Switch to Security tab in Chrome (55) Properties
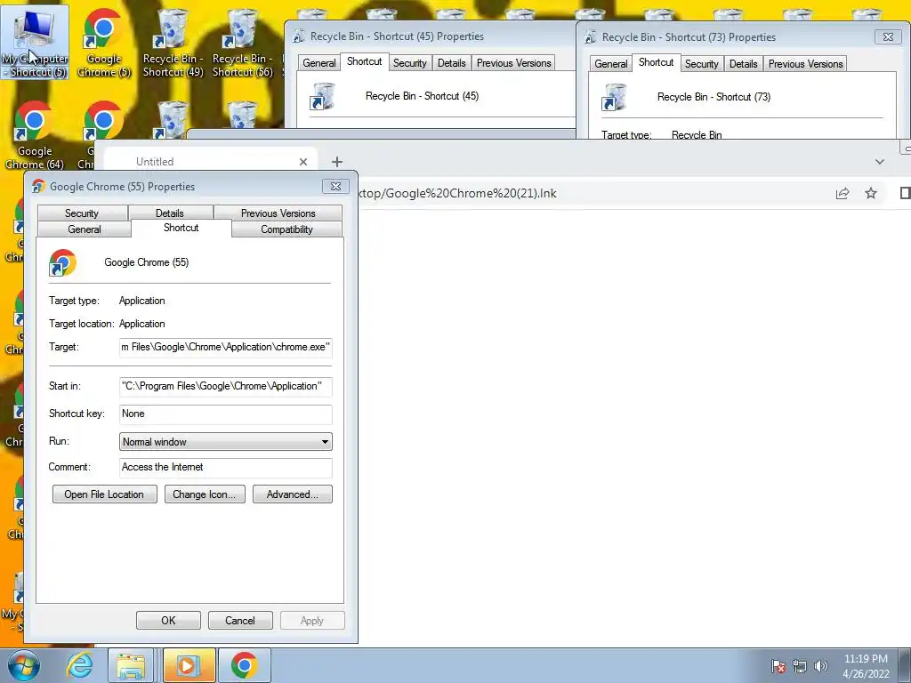The height and width of the screenshot is (683, 911). tap(82, 213)
